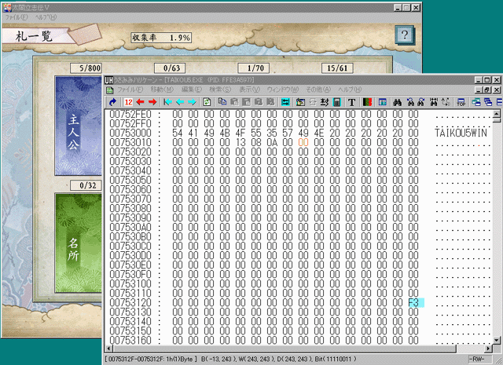Click the red "12" toolbar icon

coord(127,102)
